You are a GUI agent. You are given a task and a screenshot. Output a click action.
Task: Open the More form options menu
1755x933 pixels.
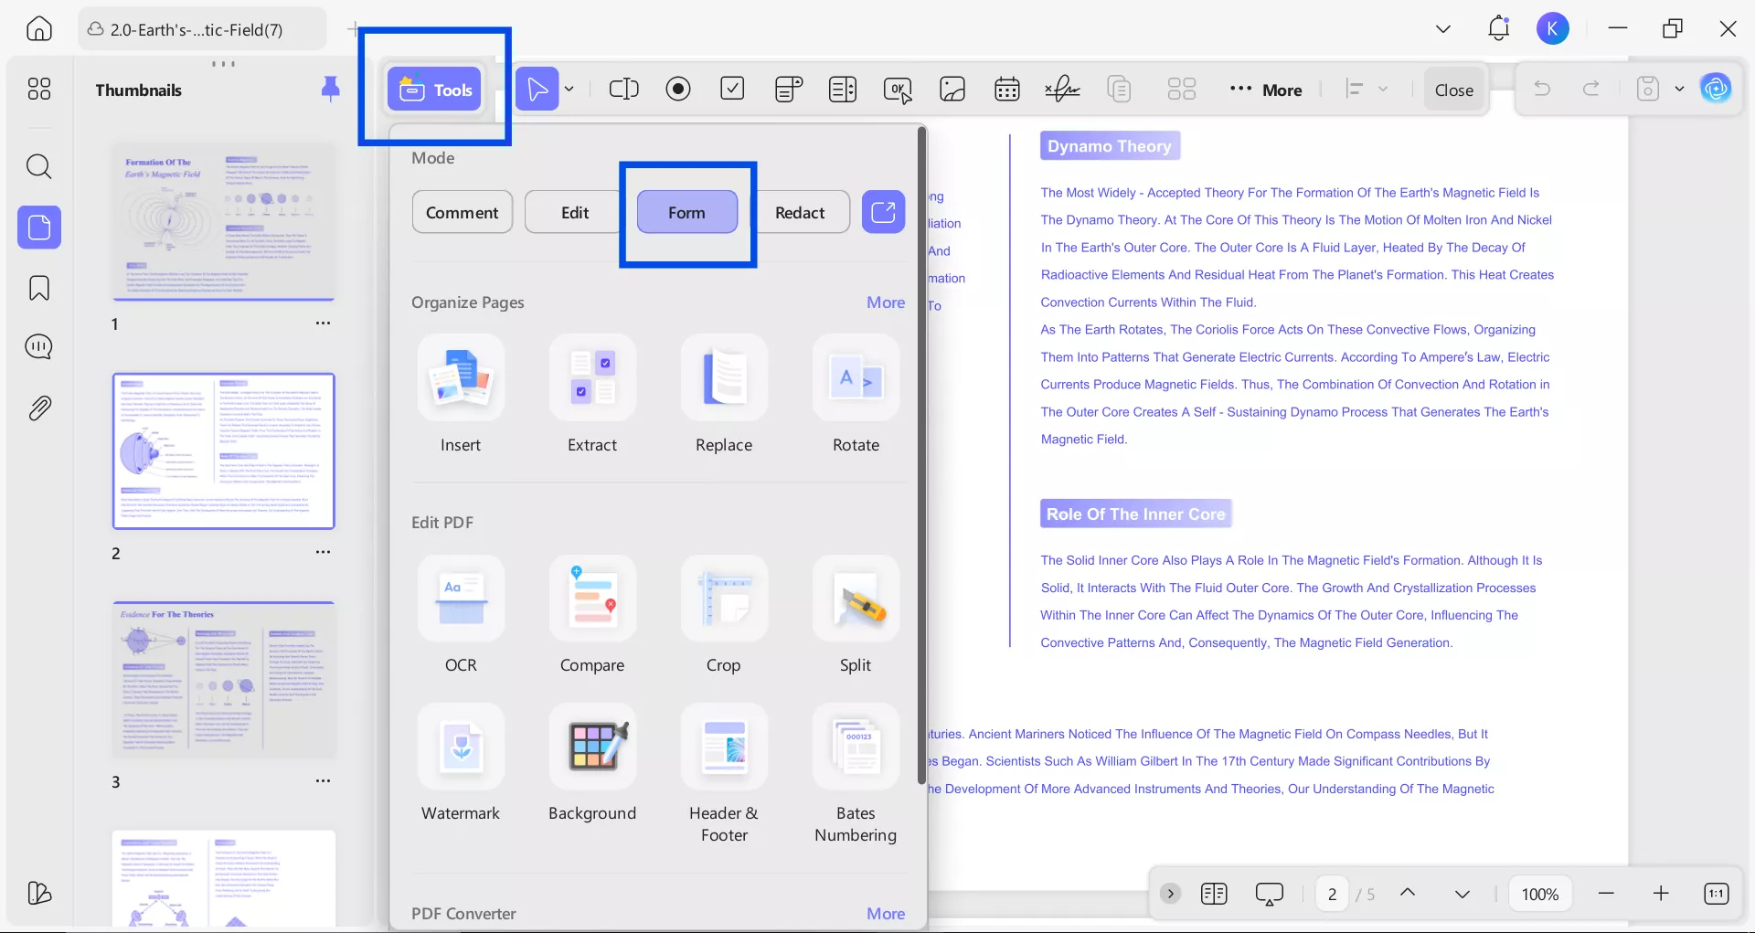click(1266, 90)
